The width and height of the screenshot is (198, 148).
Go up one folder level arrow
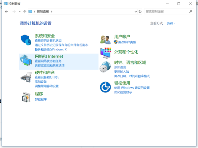pyautogui.click(x=25, y=12)
